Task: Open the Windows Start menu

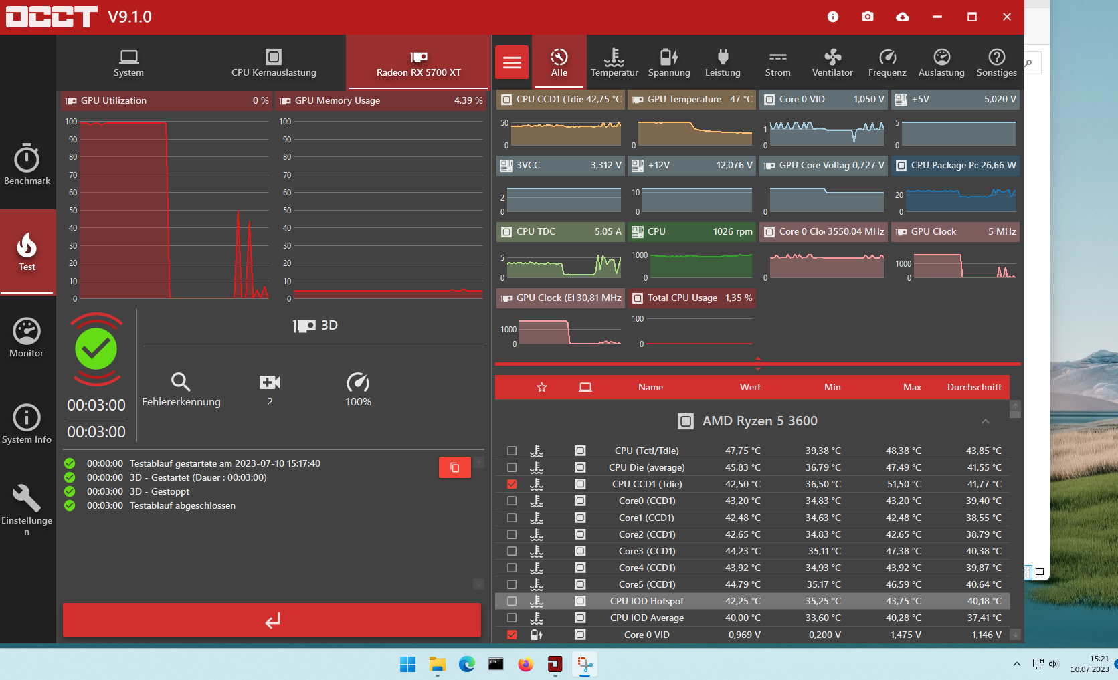Action: tap(407, 664)
